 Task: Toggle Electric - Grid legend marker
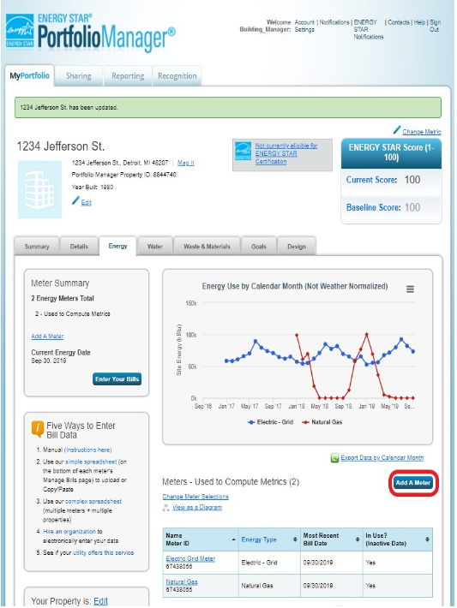(251, 422)
